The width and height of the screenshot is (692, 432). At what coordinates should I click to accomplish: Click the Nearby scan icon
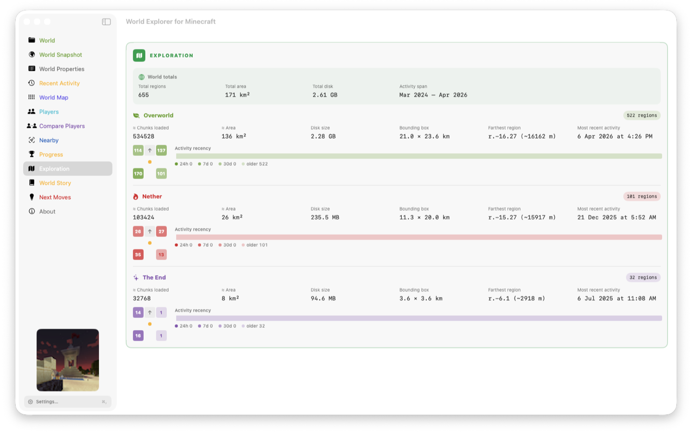point(32,140)
